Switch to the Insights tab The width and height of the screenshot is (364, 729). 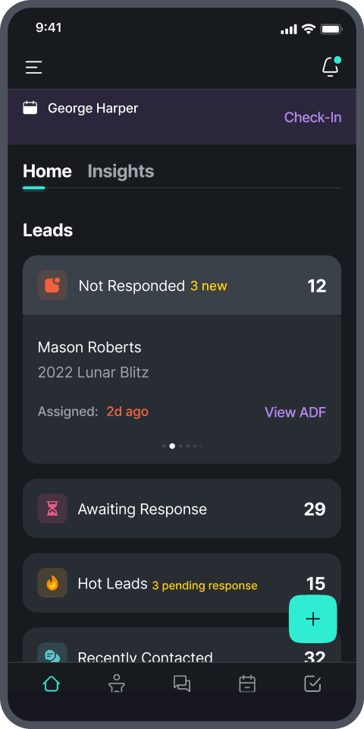pyautogui.click(x=121, y=171)
